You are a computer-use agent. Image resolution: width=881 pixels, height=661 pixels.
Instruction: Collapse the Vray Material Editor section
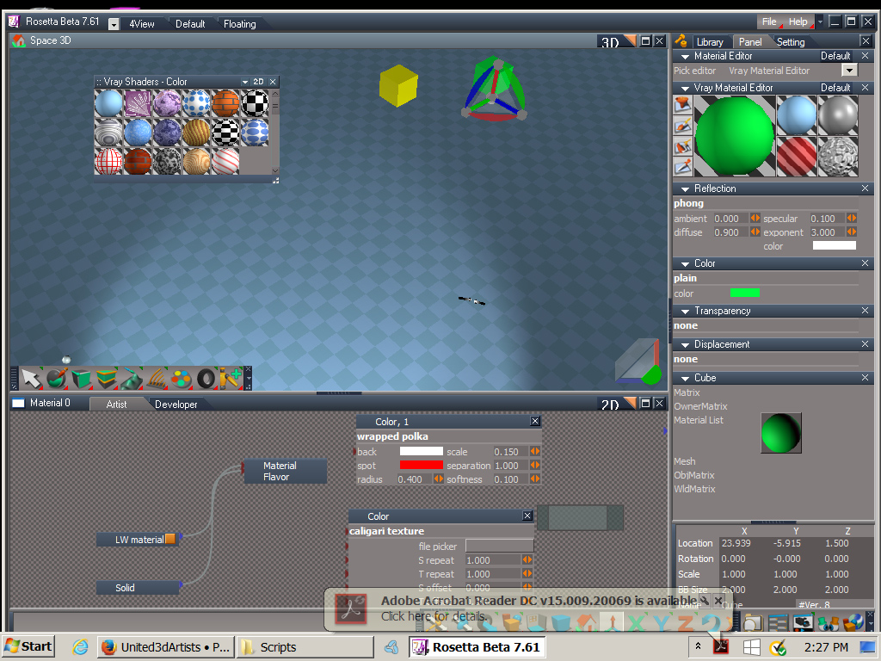685,89
